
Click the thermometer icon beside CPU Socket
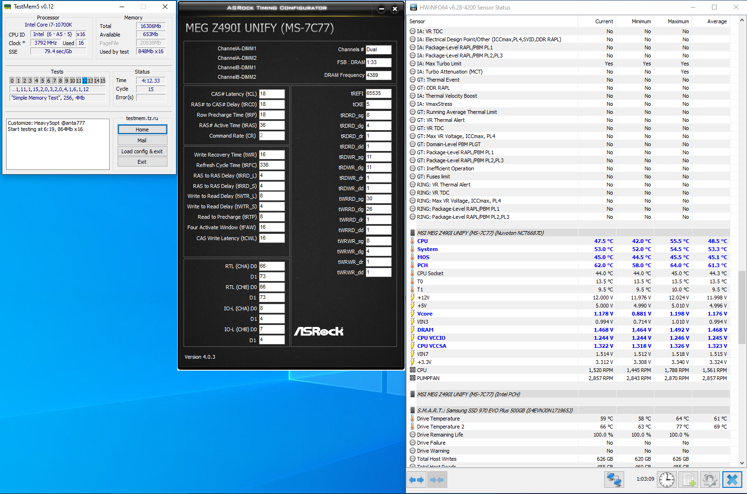click(413, 273)
